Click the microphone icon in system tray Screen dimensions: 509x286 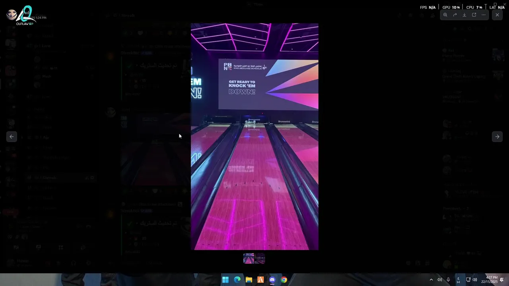click(448, 280)
